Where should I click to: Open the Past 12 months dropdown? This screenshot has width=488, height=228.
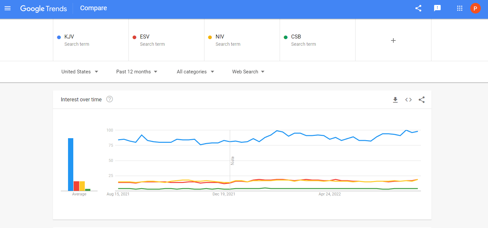[x=137, y=72]
